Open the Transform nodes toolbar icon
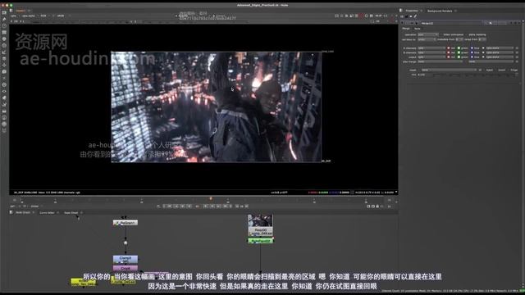The image size is (525, 295). [x=4, y=66]
